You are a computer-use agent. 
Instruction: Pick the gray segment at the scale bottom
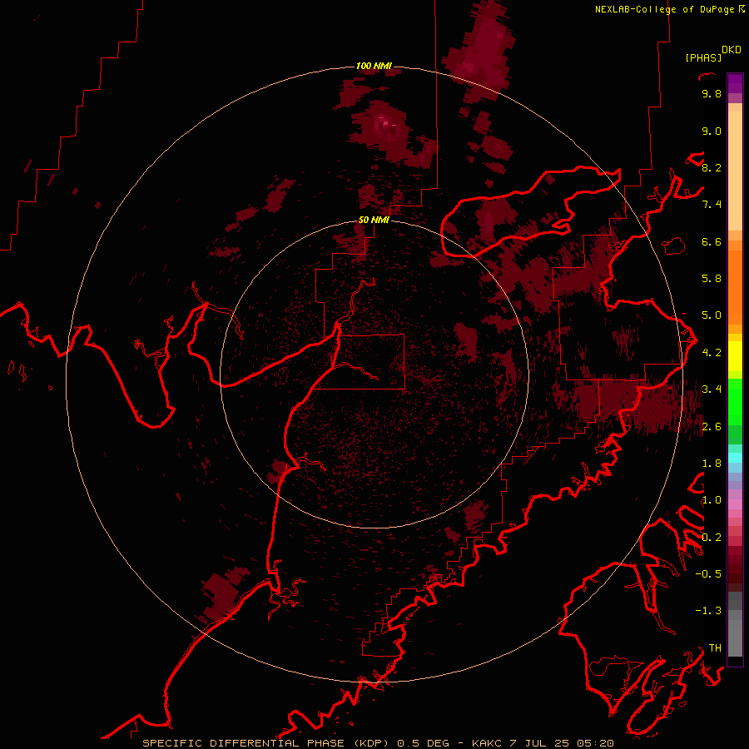735,637
